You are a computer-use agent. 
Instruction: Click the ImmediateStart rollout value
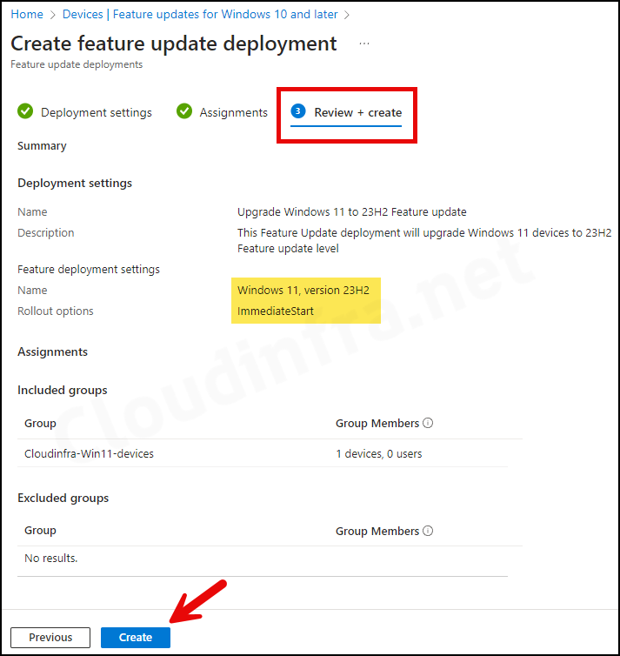pos(276,311)
